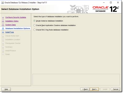Click the Installation Location step text
This screenshot has height=94, width=124.
(x=13, y=39)
